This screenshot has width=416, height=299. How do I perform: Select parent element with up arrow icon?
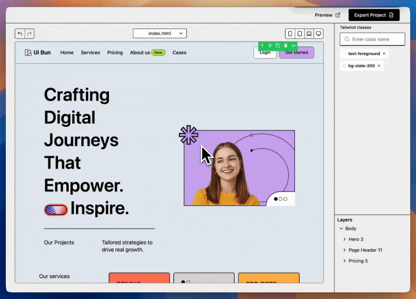(262, 46)
